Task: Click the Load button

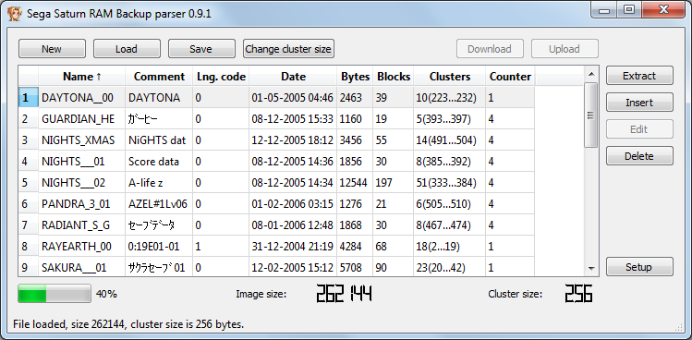Action: point(127,49)
